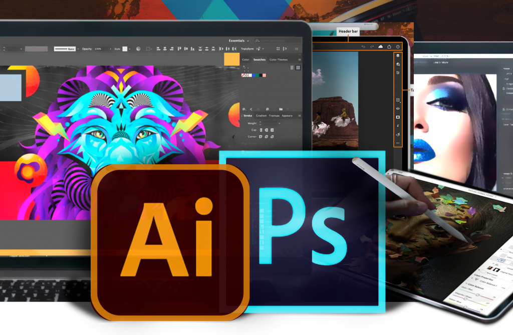Open detailed layers view icon on iPad

(398, 64)
